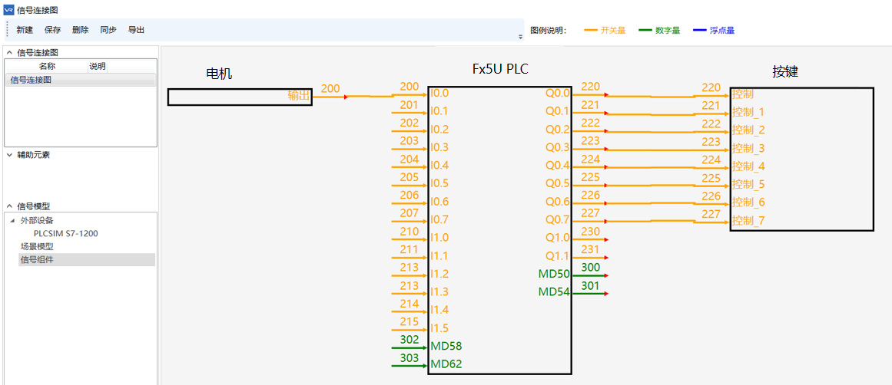Click the Q0.7 output port
892x385 pixels.
pyautogui.click(x=557, y=220)
